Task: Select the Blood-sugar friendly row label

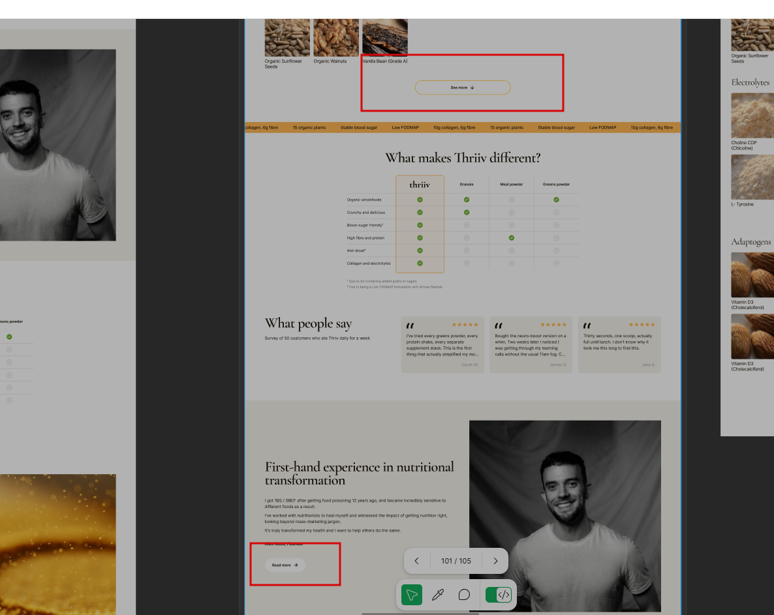Action: pos(365,225)
